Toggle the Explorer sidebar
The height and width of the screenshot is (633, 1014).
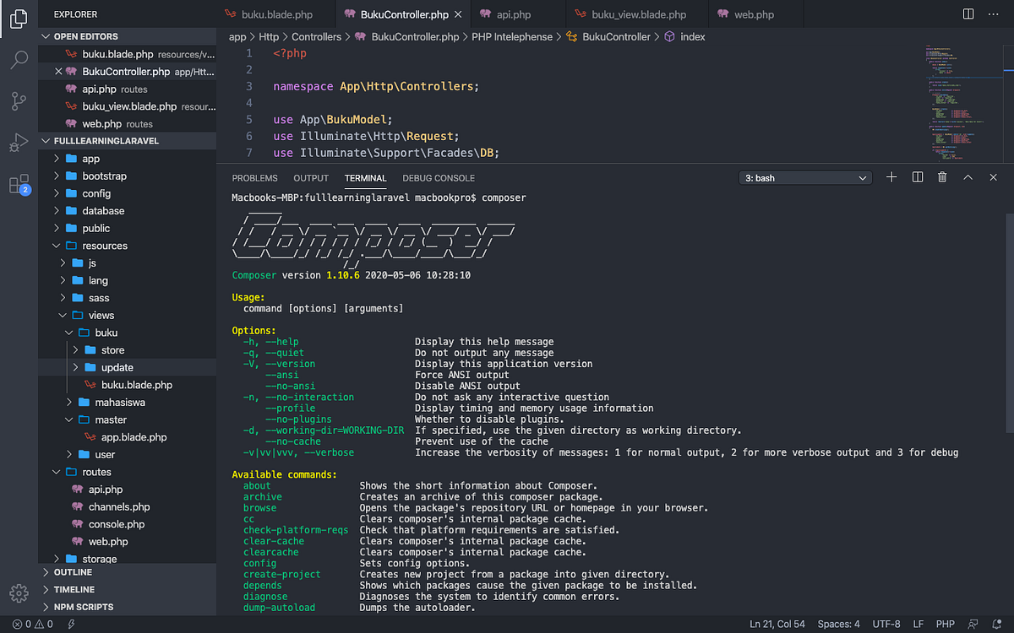tap(18, 19)
